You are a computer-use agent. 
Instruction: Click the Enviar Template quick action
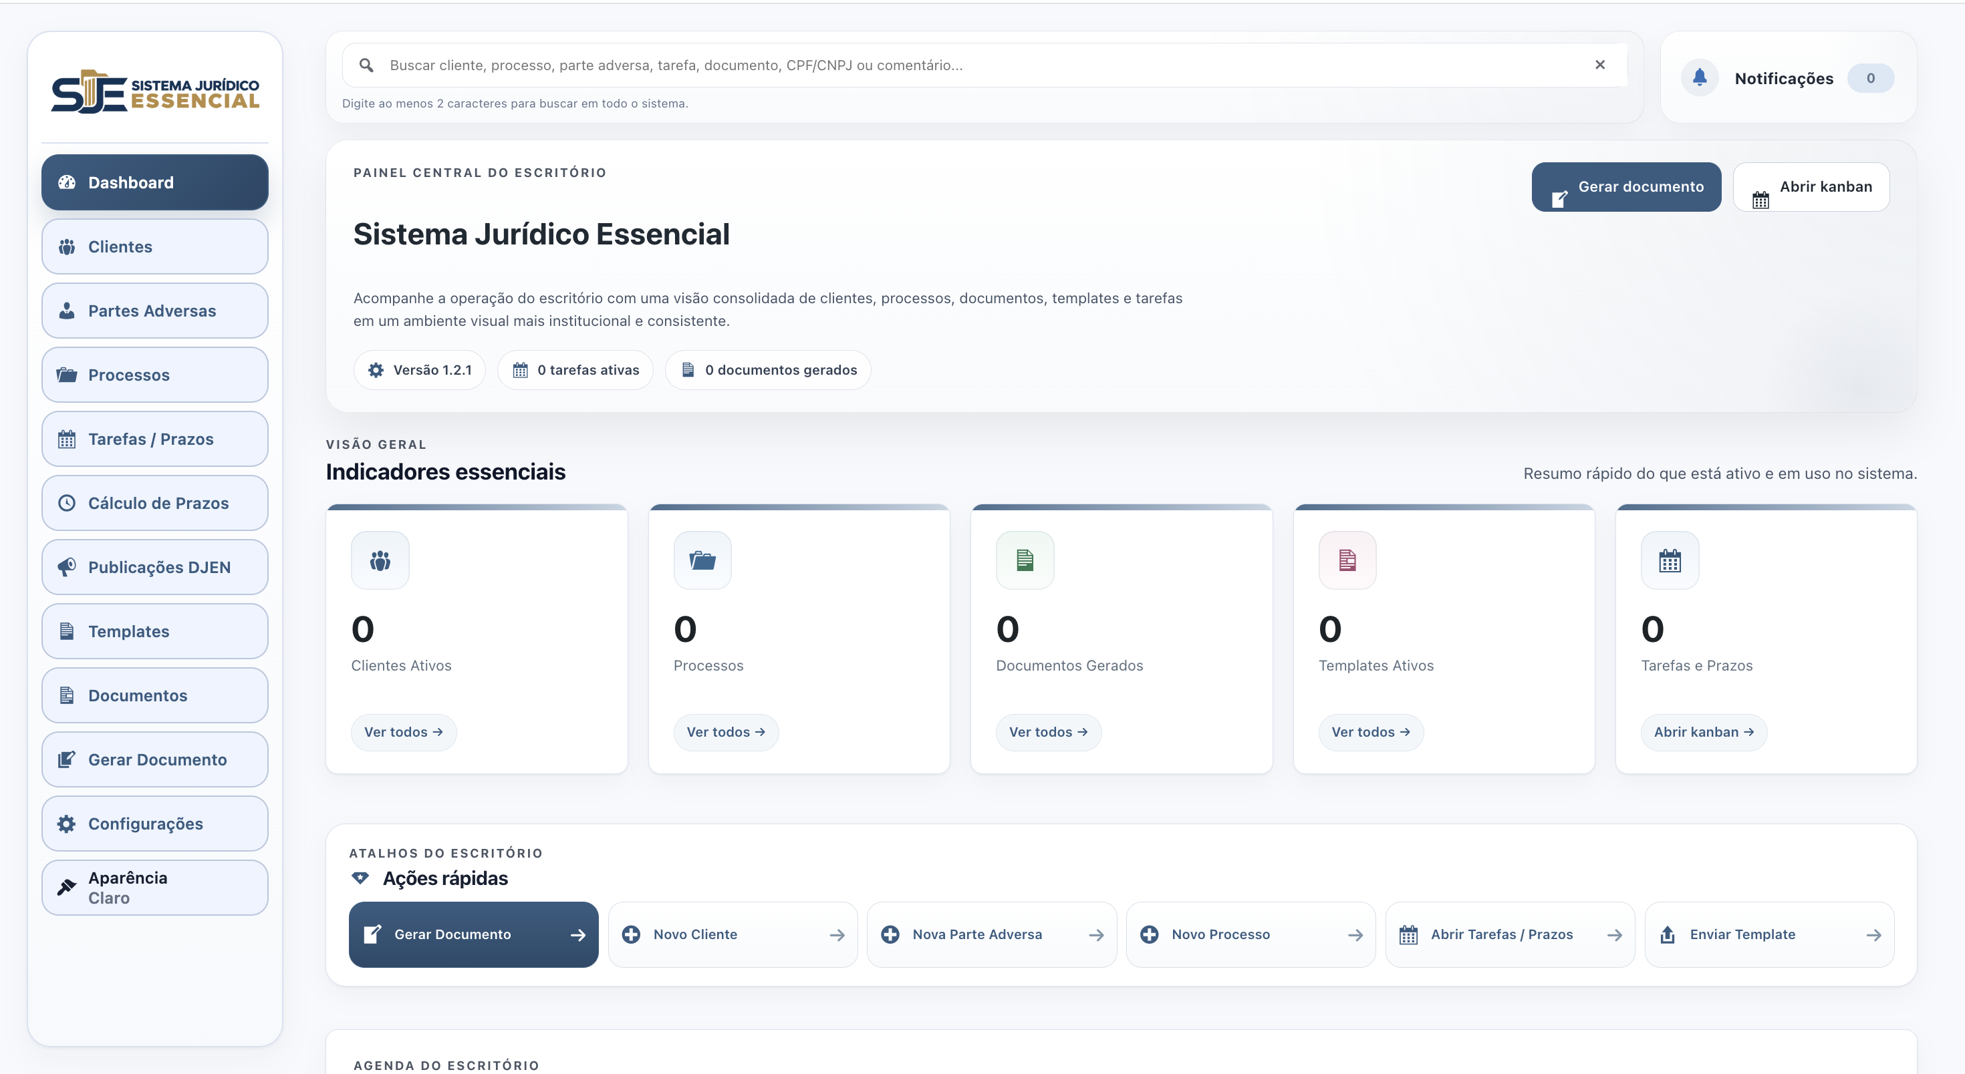coord(1770,934)
